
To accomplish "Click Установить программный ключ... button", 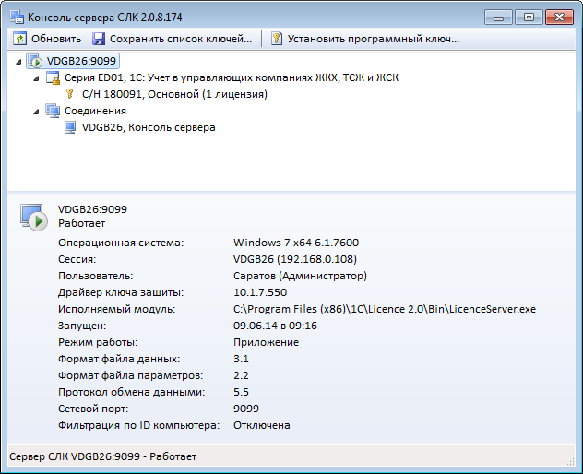I will click(365, 39).
